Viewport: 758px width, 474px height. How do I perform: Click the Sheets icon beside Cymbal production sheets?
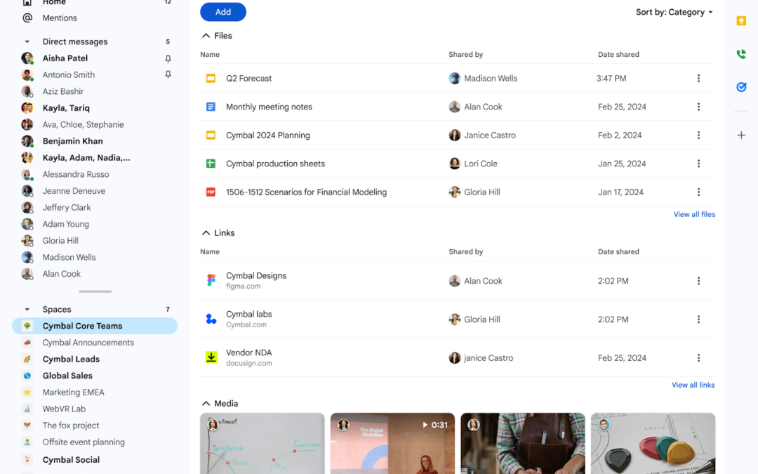coord(211,164)
